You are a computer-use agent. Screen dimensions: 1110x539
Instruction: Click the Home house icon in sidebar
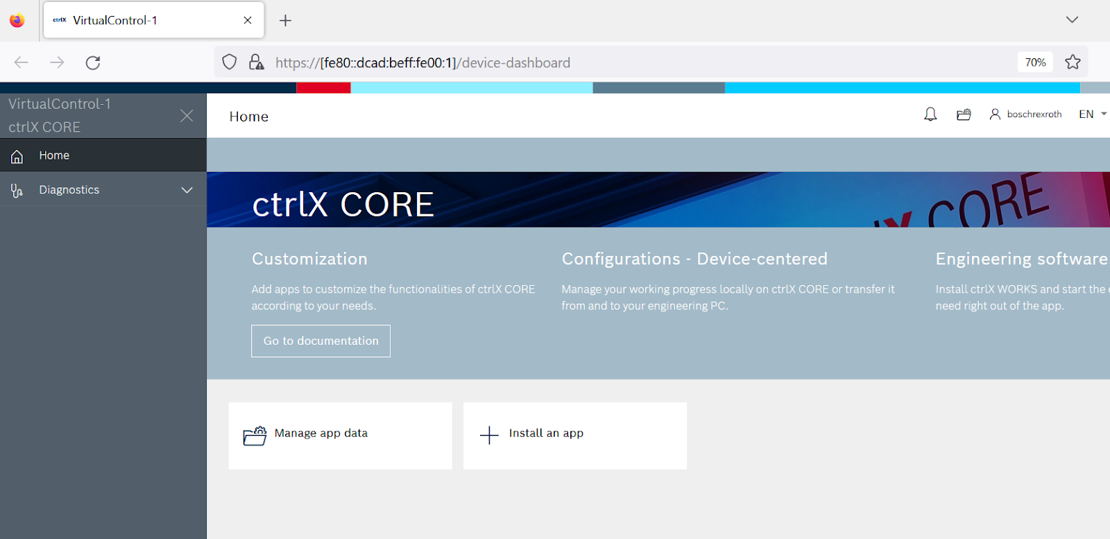[x=17, y=156]
